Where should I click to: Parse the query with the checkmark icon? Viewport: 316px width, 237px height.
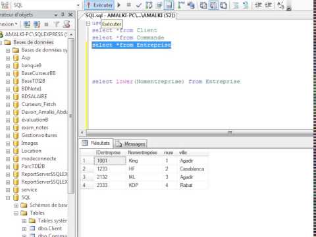click(138, 5)
